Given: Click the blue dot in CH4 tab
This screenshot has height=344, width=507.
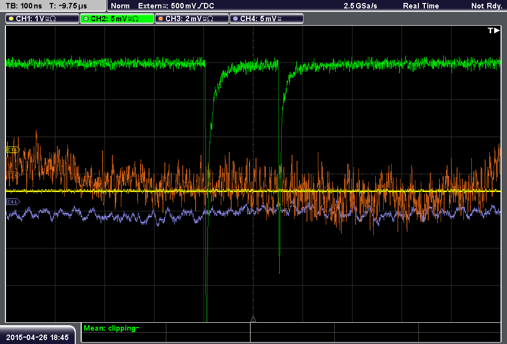Looking at the screenshot, I should [235, 19].
